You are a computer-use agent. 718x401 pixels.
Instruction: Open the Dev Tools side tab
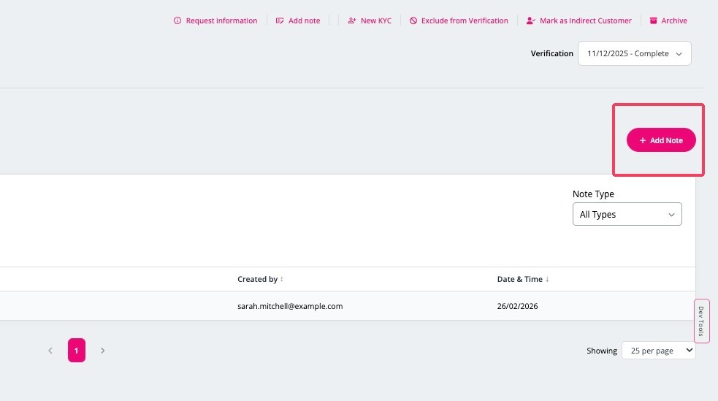click(701, 321)
